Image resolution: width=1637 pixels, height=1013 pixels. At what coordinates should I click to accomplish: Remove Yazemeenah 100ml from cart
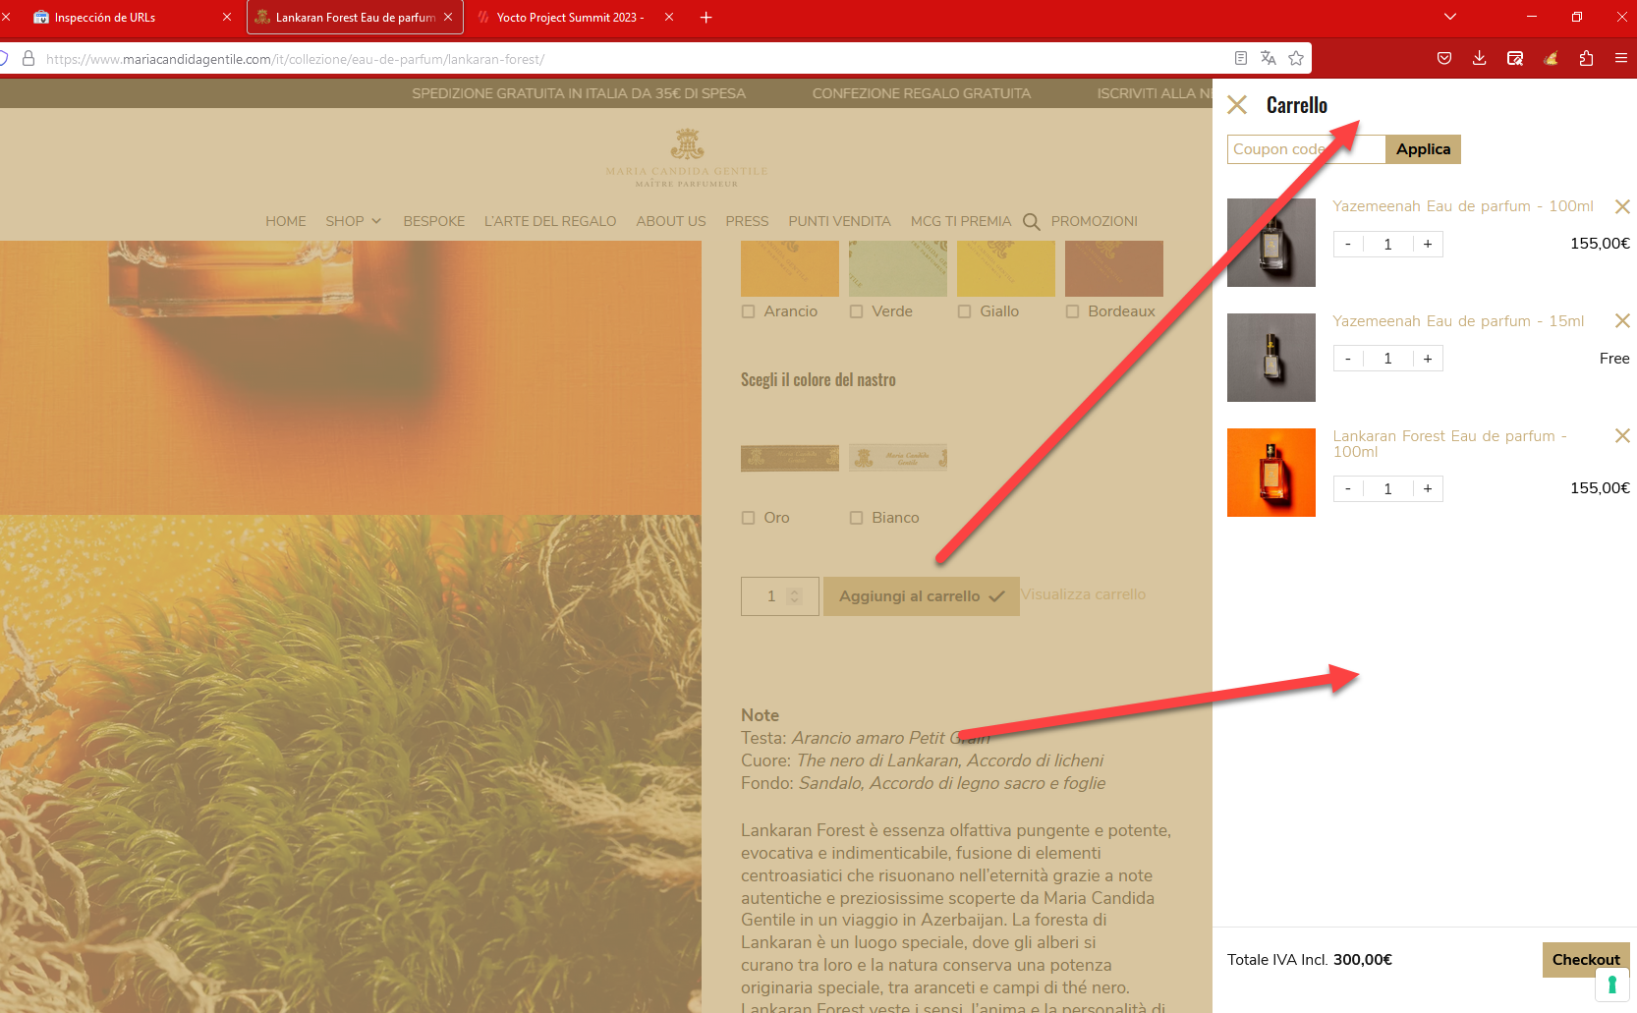point(1622,206)
